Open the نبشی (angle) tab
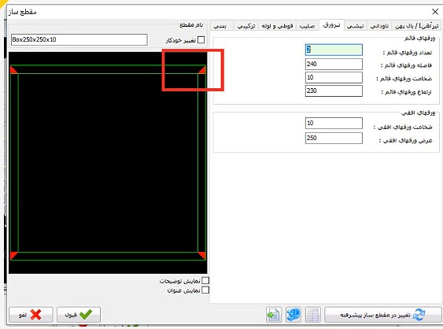 tap(356, 26)
